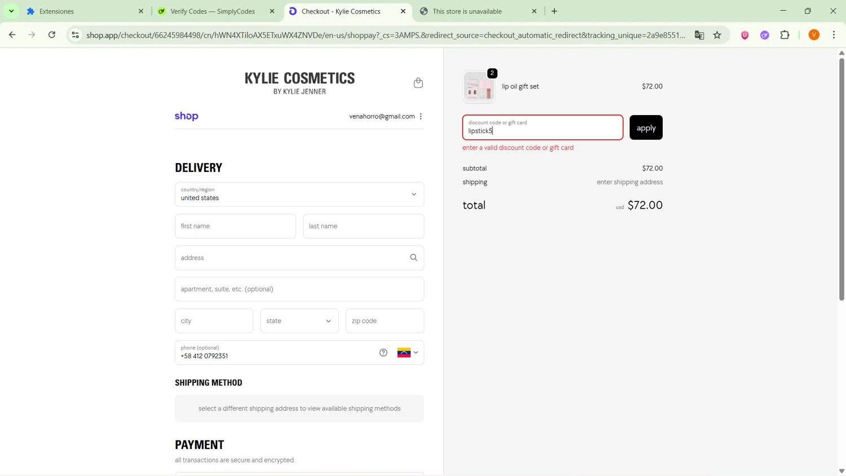Click the Shop logo
The height and width of the screenshot is (476, 846).
[187, 116]
